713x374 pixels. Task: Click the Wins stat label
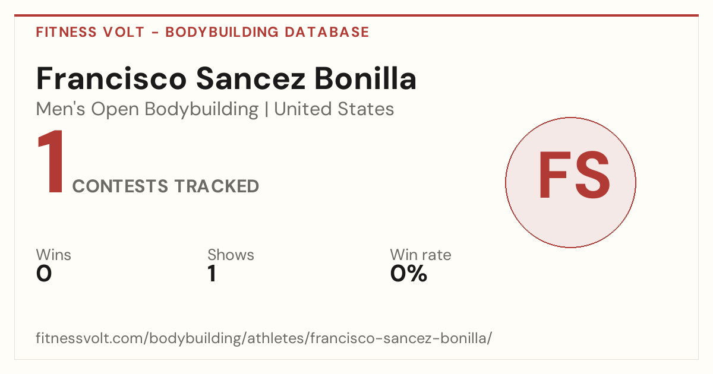(x=53, y=255)
